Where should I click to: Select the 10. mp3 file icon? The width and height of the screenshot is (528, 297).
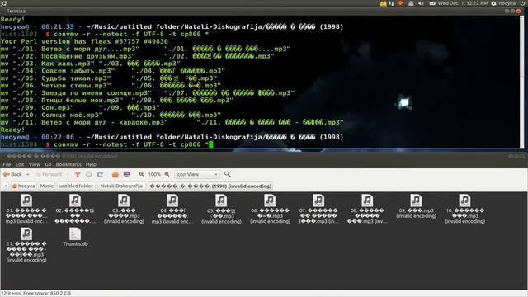464,200
